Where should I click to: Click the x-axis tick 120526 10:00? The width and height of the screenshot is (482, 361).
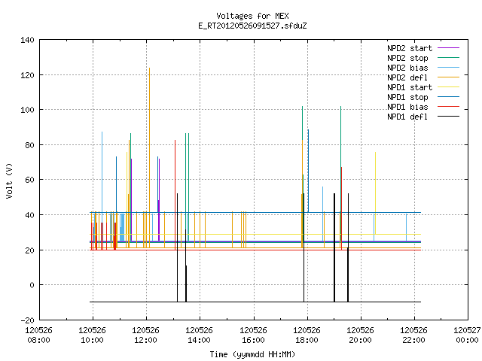coord(92,335)
